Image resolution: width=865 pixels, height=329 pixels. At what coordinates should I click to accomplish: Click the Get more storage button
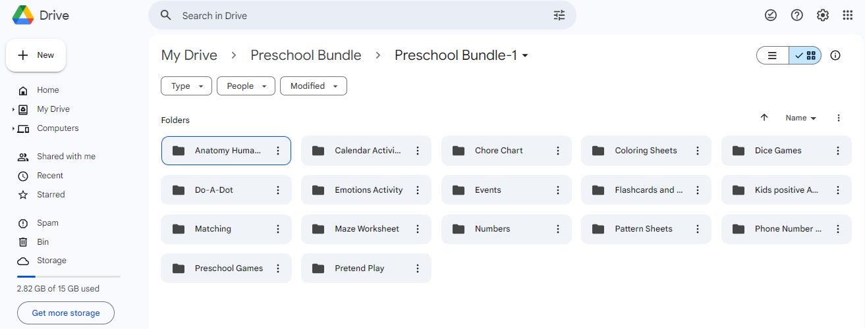tap(66, 313)
